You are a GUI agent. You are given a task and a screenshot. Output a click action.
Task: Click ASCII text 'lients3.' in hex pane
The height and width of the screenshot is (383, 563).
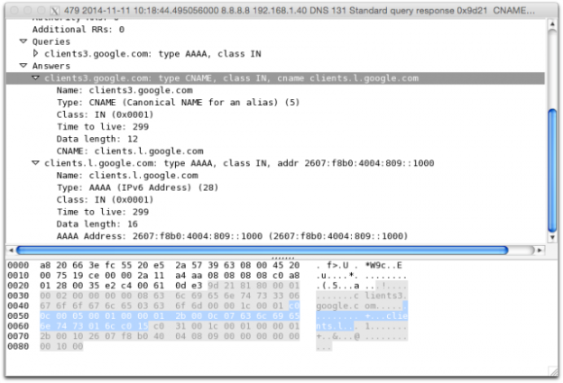tap(386, 296)
